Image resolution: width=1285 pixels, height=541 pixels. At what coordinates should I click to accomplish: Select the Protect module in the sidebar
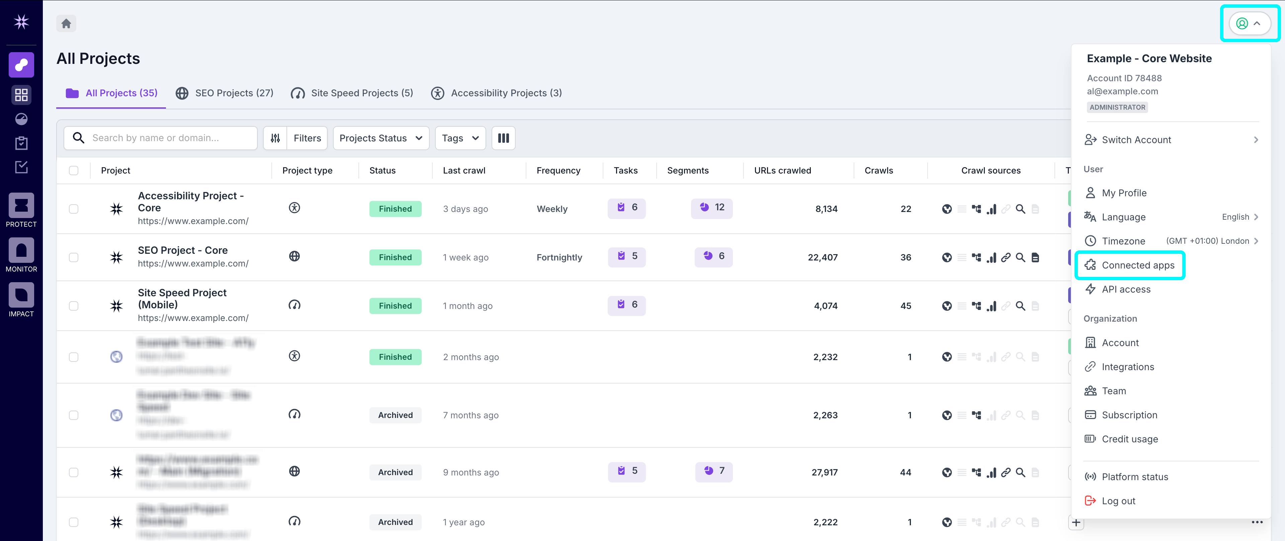(x=21, y=205)
